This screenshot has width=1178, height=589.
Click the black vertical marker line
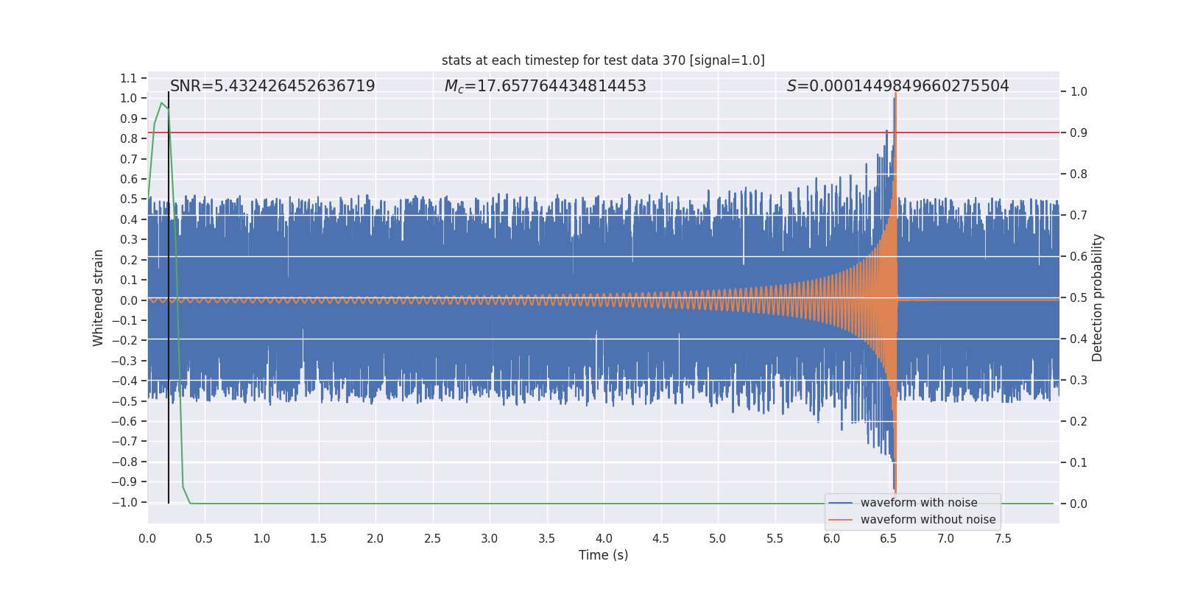169,297
